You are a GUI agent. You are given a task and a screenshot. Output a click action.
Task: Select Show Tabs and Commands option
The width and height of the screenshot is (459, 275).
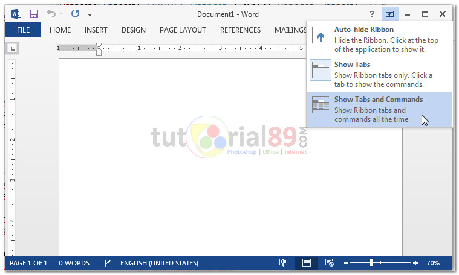[x=379, y=109]
